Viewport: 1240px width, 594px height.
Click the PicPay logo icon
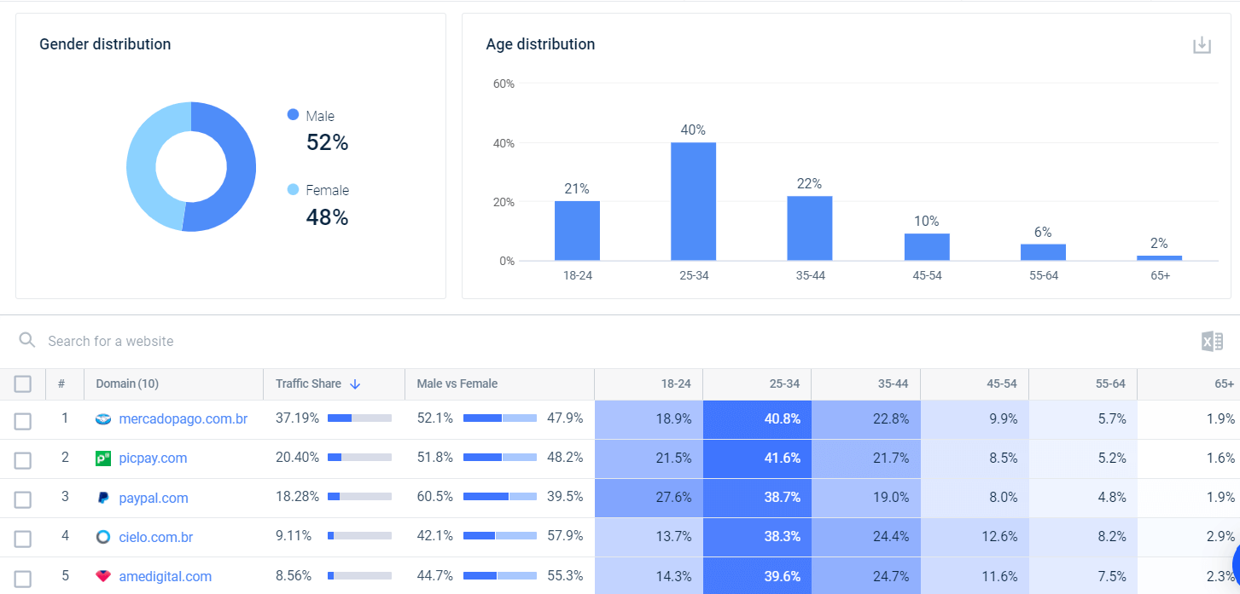click(105, 458)
